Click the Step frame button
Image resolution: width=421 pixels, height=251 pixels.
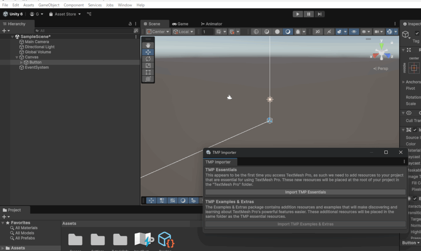click(319, 14)
